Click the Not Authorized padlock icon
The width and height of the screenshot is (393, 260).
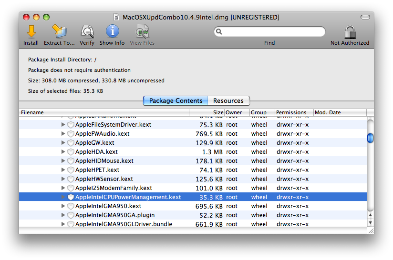[350, 32]
